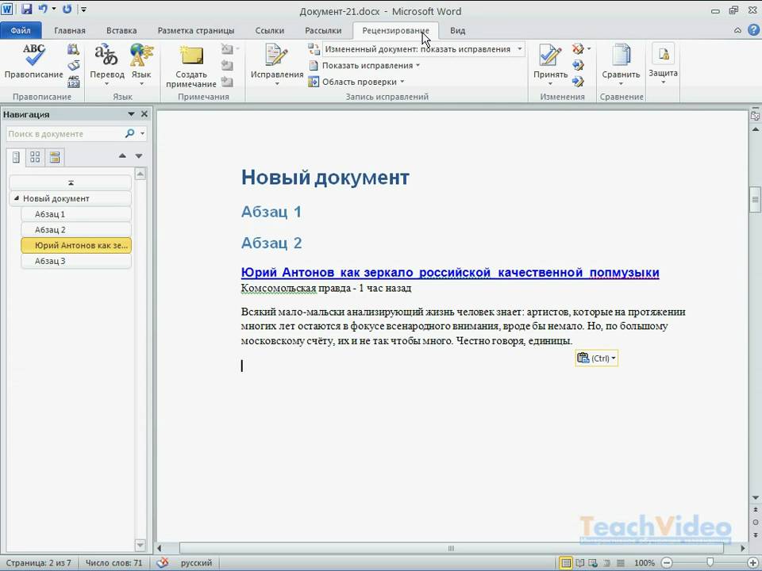This screenshot has width=762, height=571.
Task: Click the Word application icon in title bar
Action: [7, 10]
